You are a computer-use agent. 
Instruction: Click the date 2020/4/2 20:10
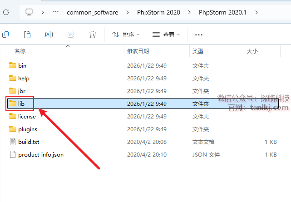click(x=147, y=155)
